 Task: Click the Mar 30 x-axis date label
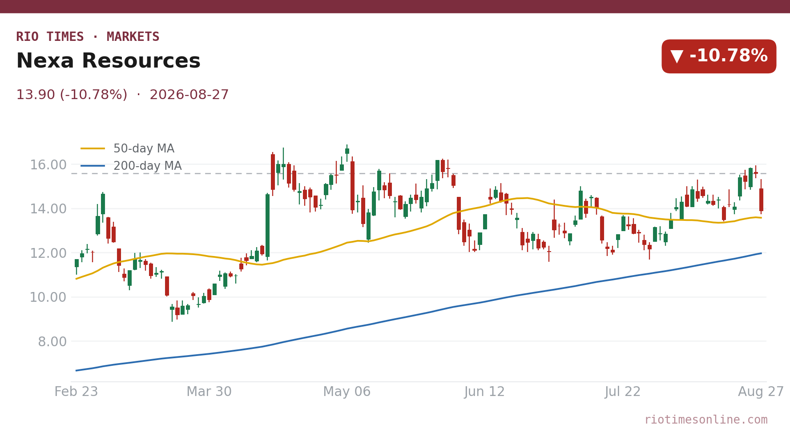209,392
